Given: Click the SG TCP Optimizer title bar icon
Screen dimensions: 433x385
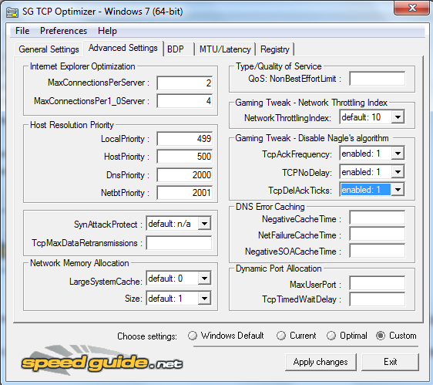Looking at the screenshot, I should (12, 12).
